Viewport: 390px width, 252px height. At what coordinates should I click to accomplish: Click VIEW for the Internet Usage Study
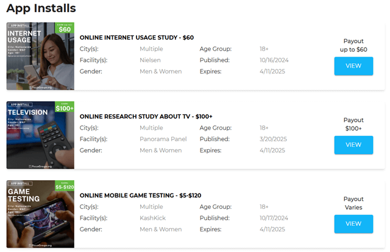coord(353,66)
